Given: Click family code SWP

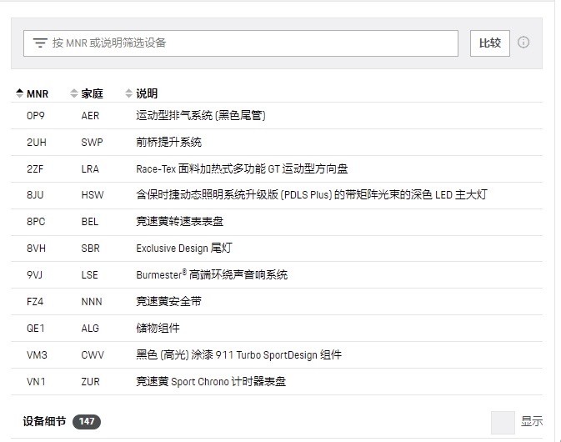Looking at the screenshot, I should click(x=92, y=143).
